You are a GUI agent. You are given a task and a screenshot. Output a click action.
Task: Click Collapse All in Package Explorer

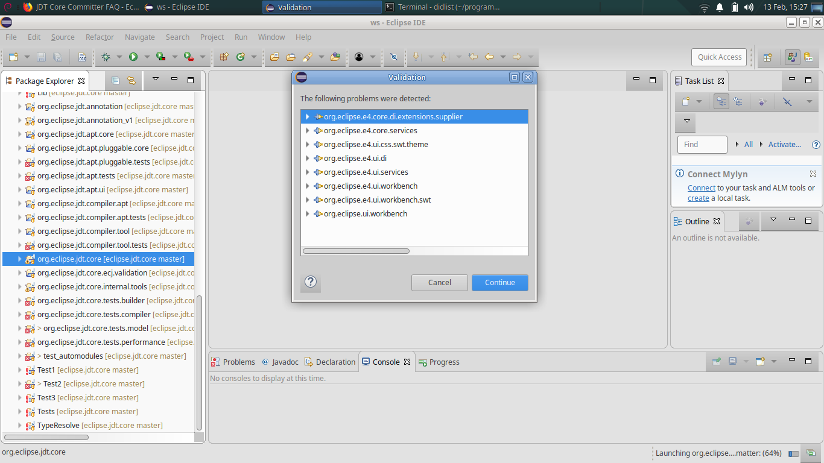coord(115,80)
